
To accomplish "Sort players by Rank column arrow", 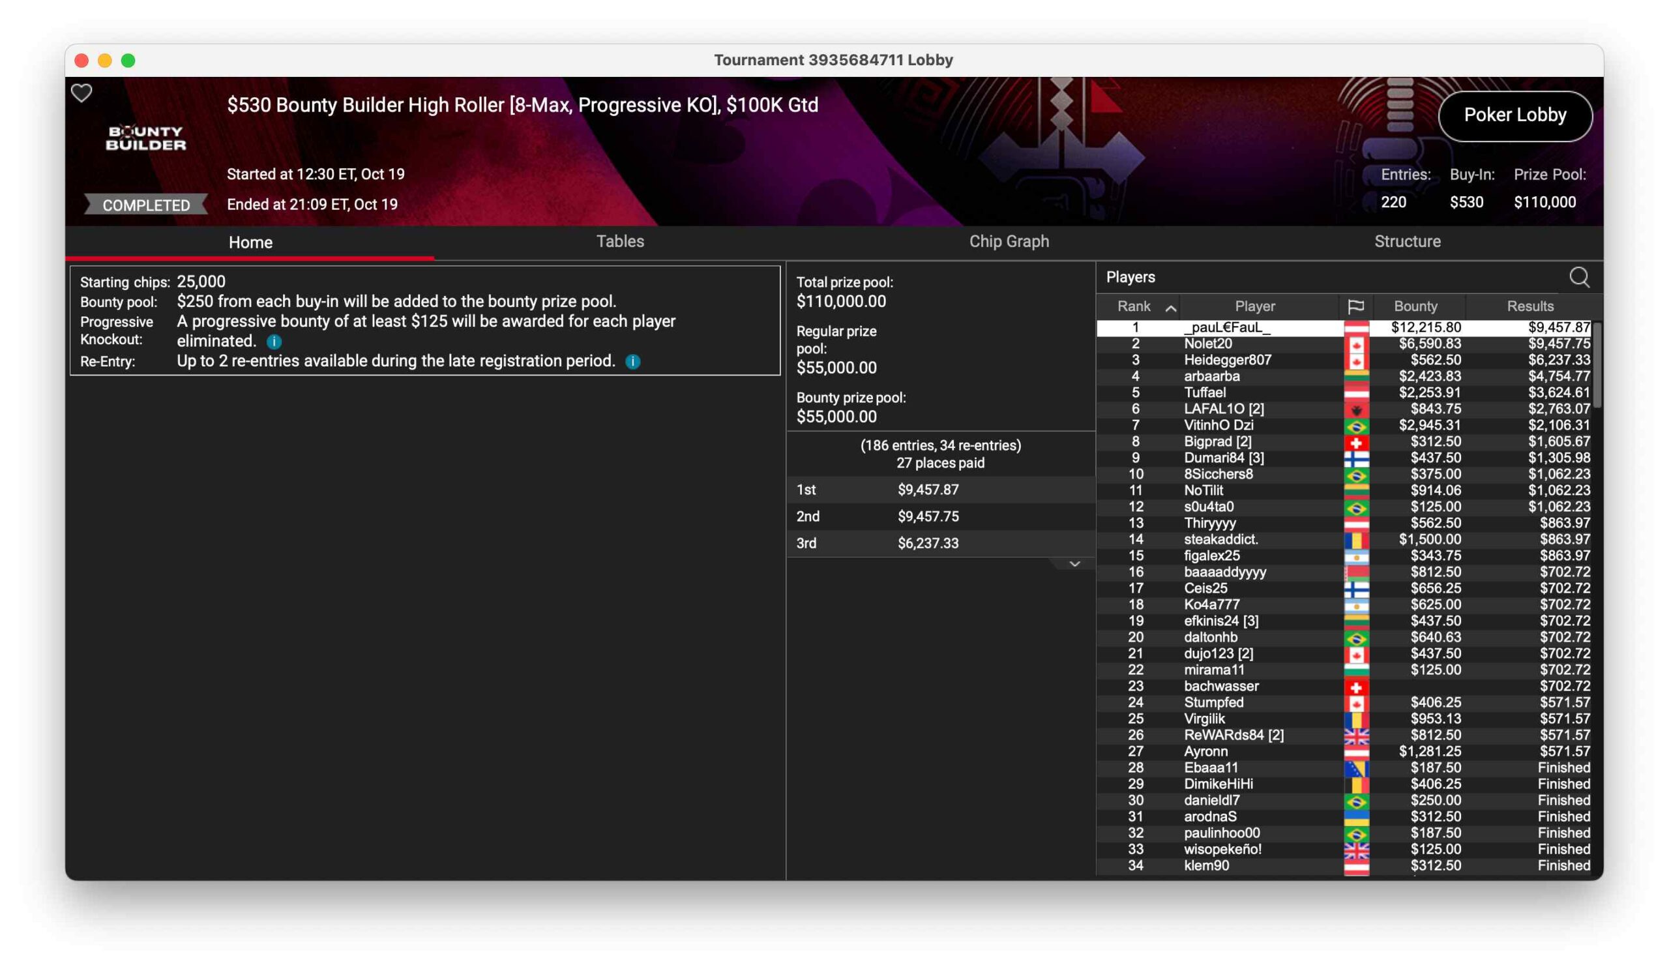I will coord(1170,307).
